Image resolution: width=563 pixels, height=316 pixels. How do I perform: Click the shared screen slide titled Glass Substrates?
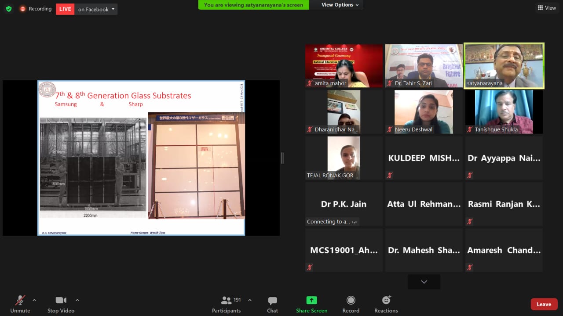click(141, 158)
